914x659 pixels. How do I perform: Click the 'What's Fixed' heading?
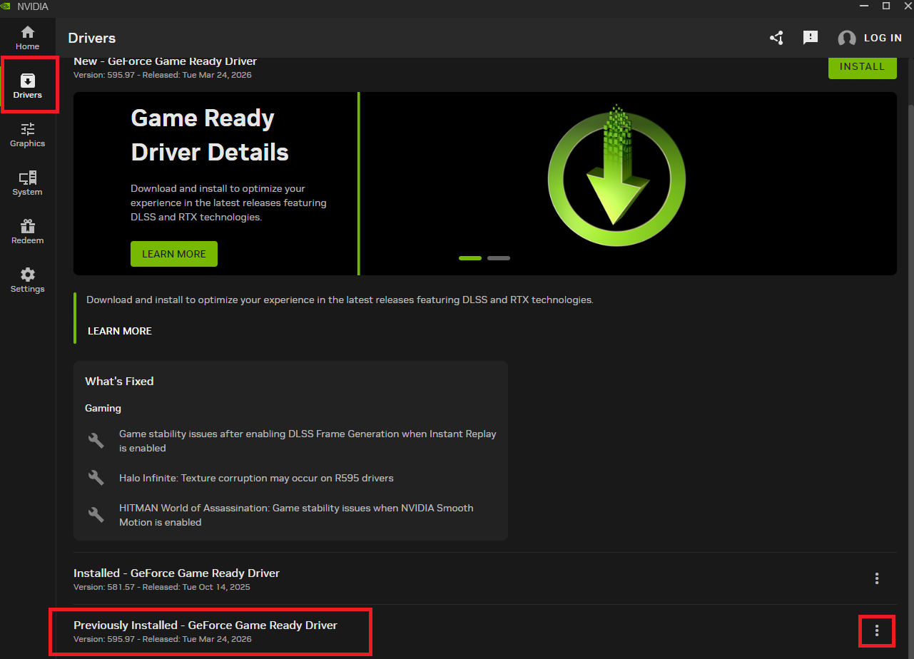(119, 381)
